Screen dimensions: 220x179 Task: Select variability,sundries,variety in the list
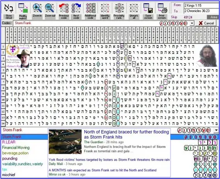(x=22, y=164)
